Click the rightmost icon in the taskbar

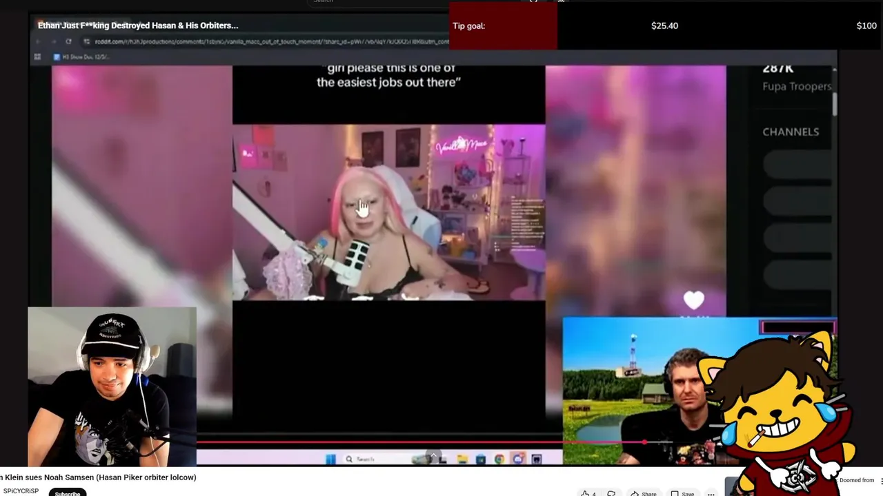(x=536, y=459)
